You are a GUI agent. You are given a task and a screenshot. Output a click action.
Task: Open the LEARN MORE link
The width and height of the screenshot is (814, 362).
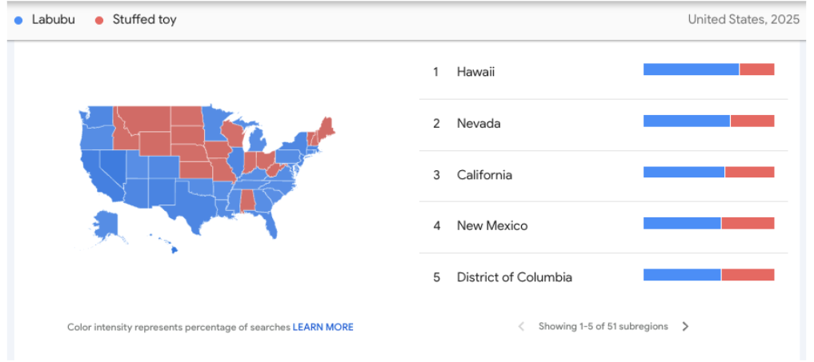coord(323,327)
